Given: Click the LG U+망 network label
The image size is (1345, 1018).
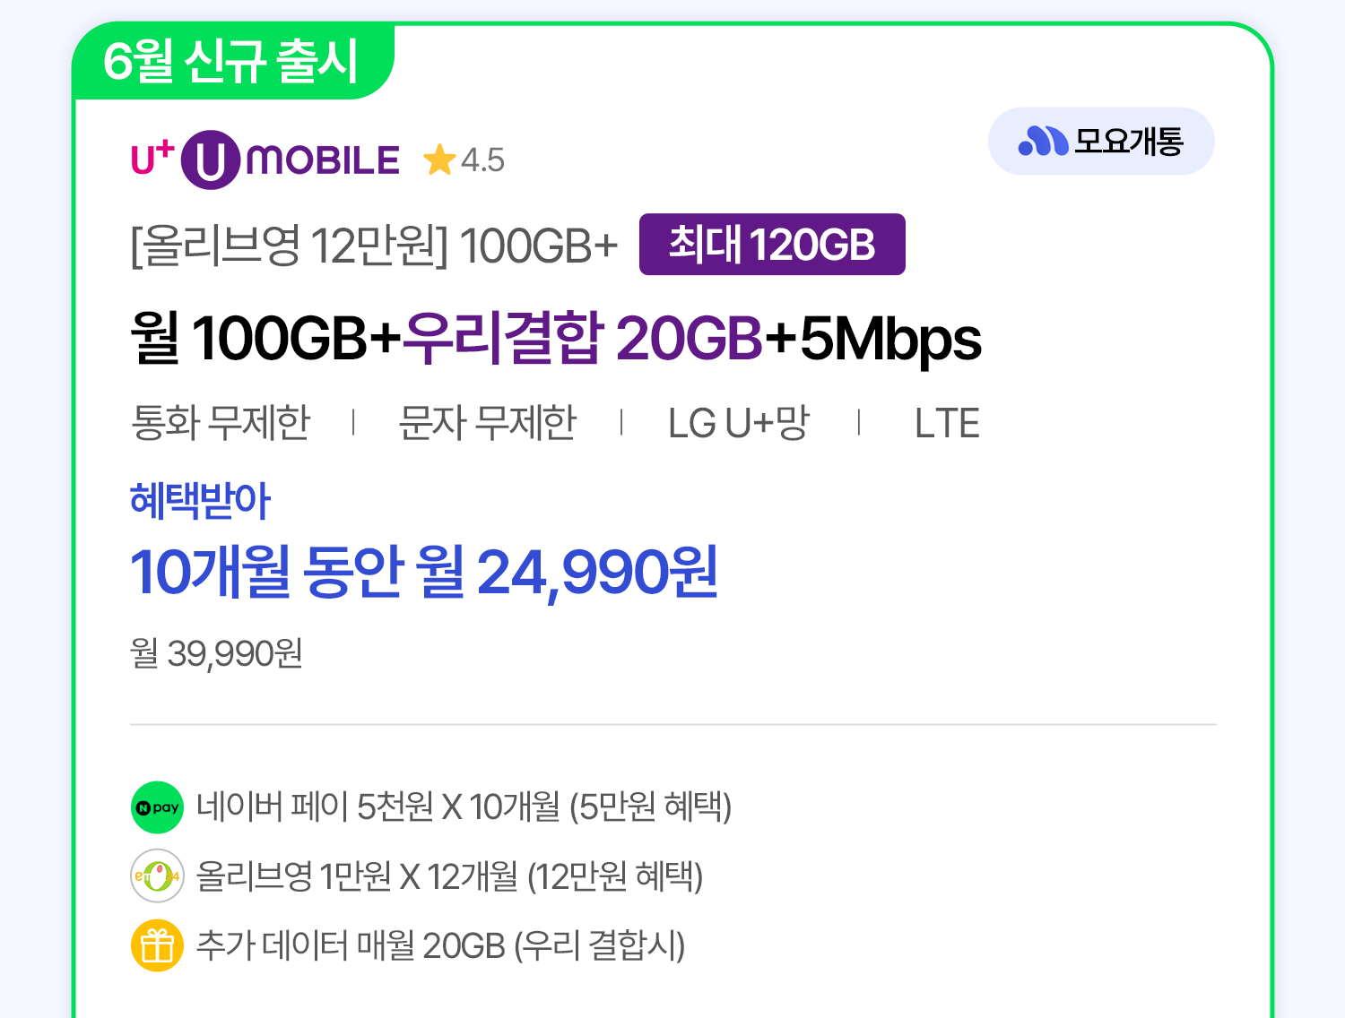Looking at the screenshot, I should [738, 423].
